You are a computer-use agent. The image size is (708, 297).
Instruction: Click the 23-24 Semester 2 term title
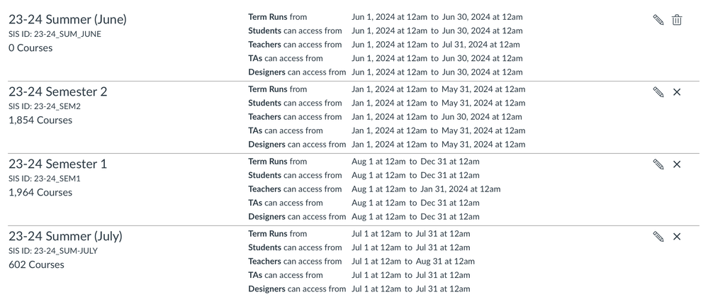(58, 91)
